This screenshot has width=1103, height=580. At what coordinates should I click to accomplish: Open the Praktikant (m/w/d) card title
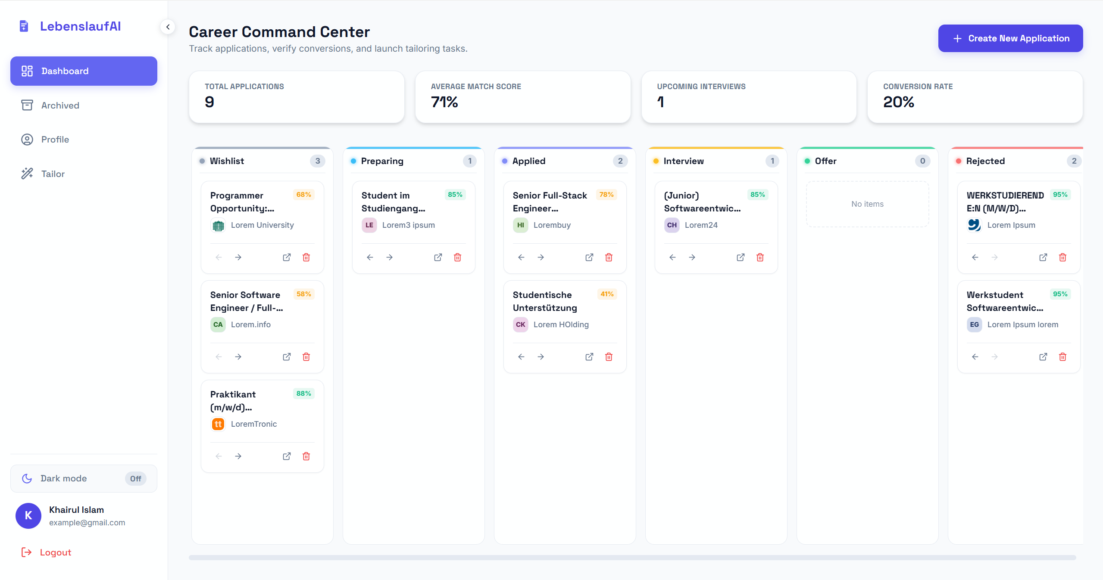click(x=233, y=401)
